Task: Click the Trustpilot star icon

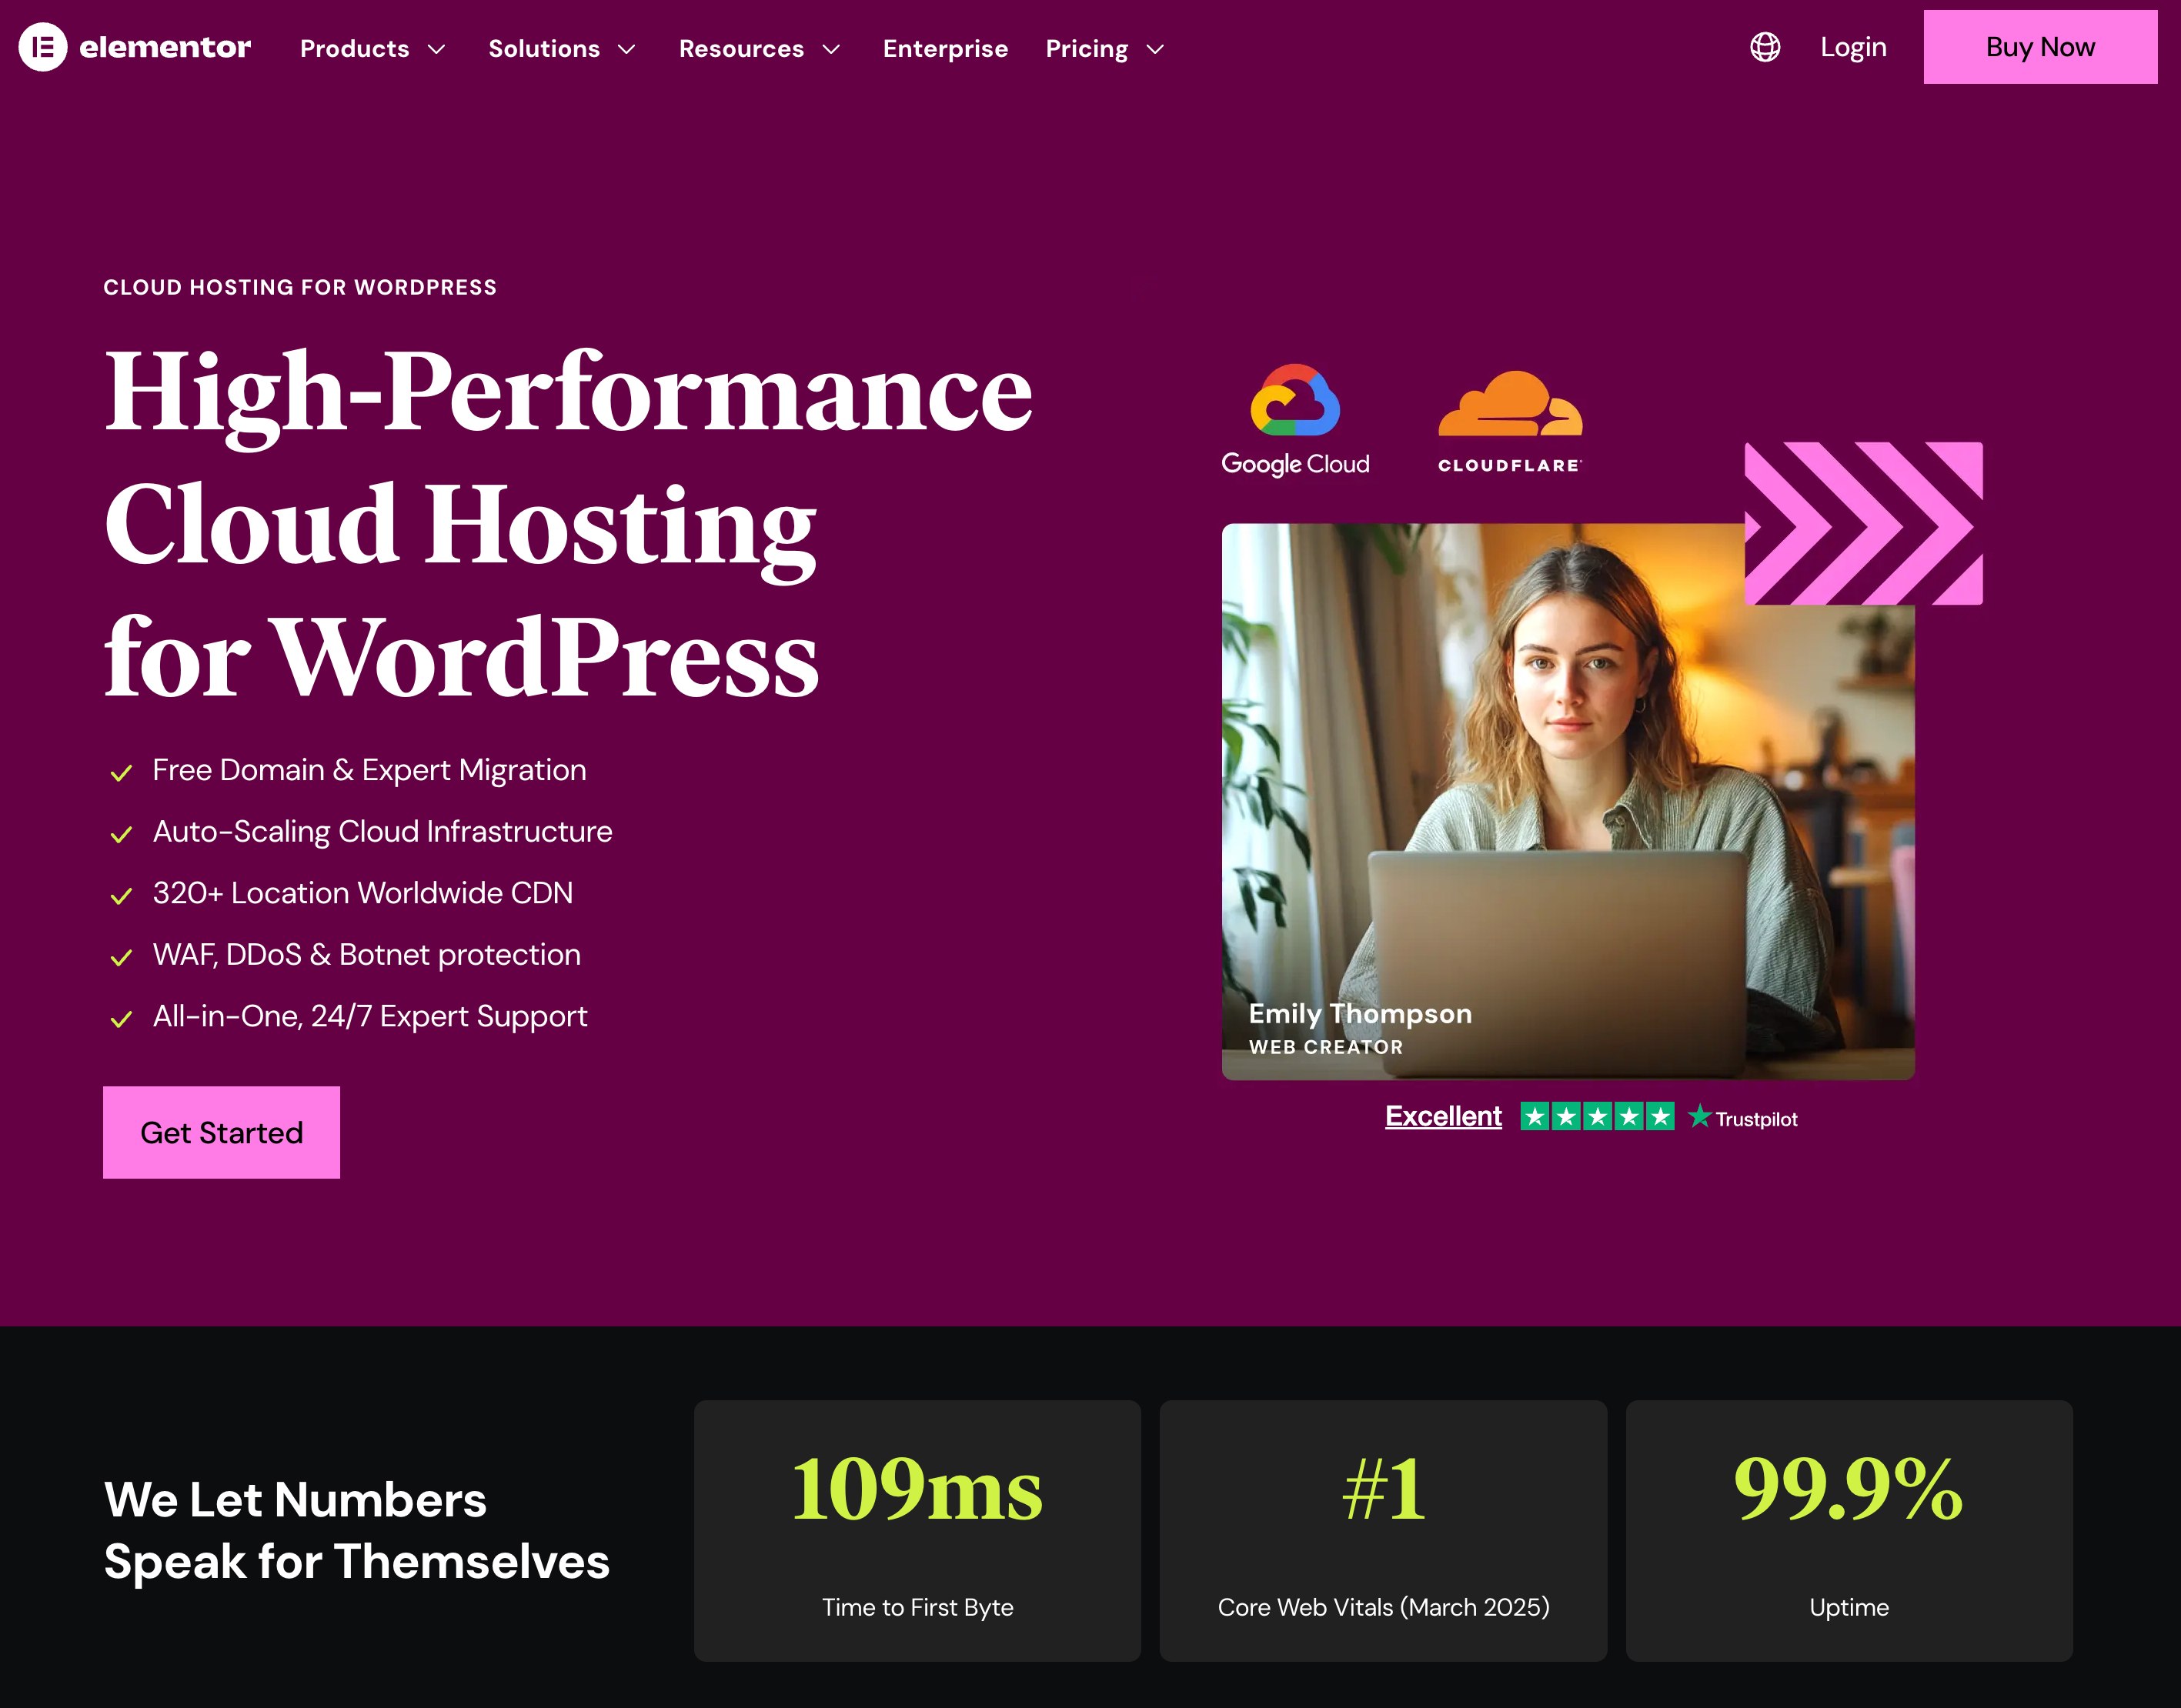Action: (x=1699, y=1116)
